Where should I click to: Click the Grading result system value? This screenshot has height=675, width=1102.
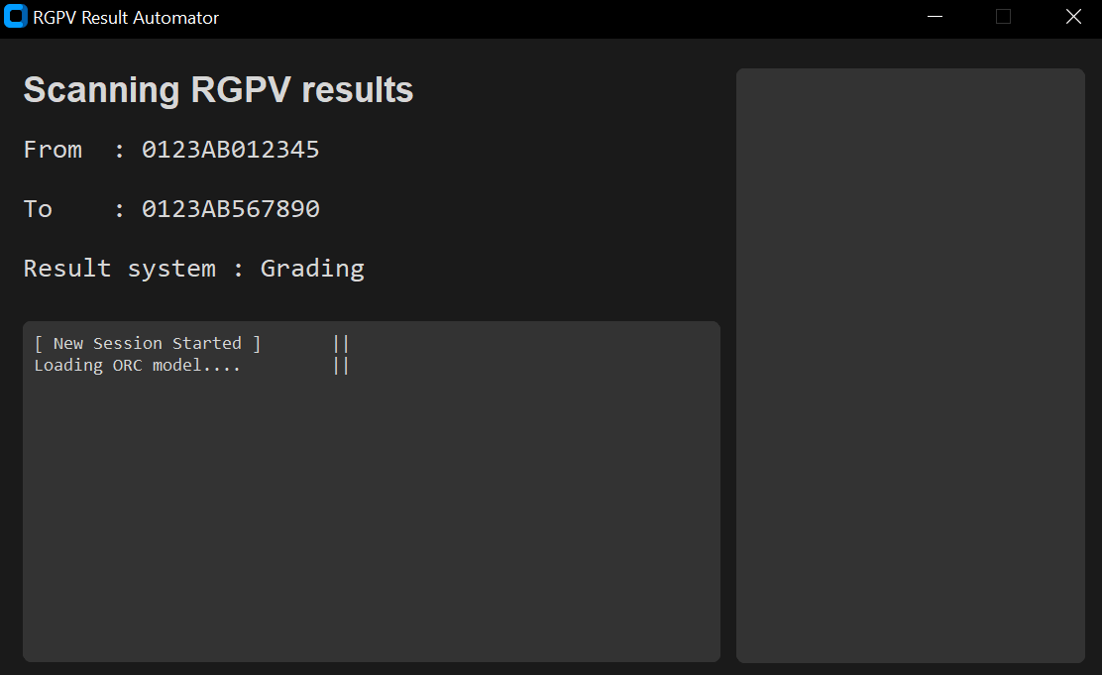click(312, 269)
